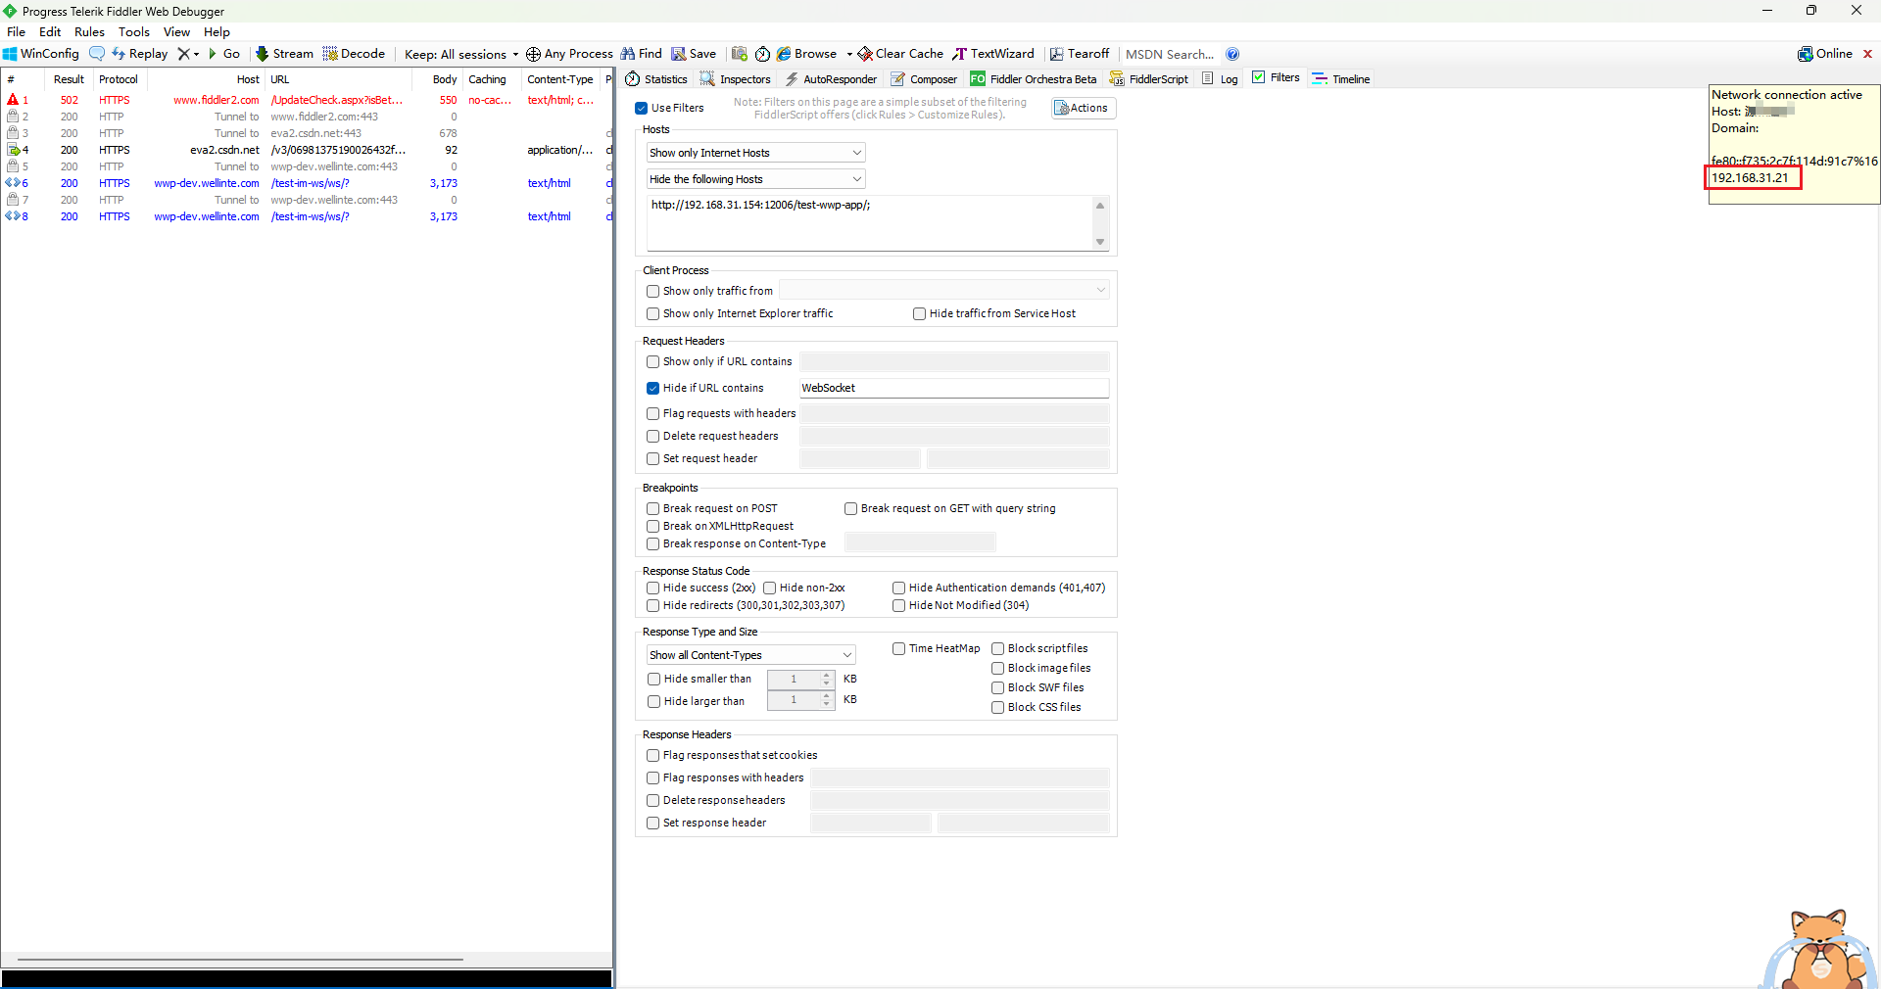Enable Decode in the toolbar
Viewport: 1881px width, 989px height.
354,54
